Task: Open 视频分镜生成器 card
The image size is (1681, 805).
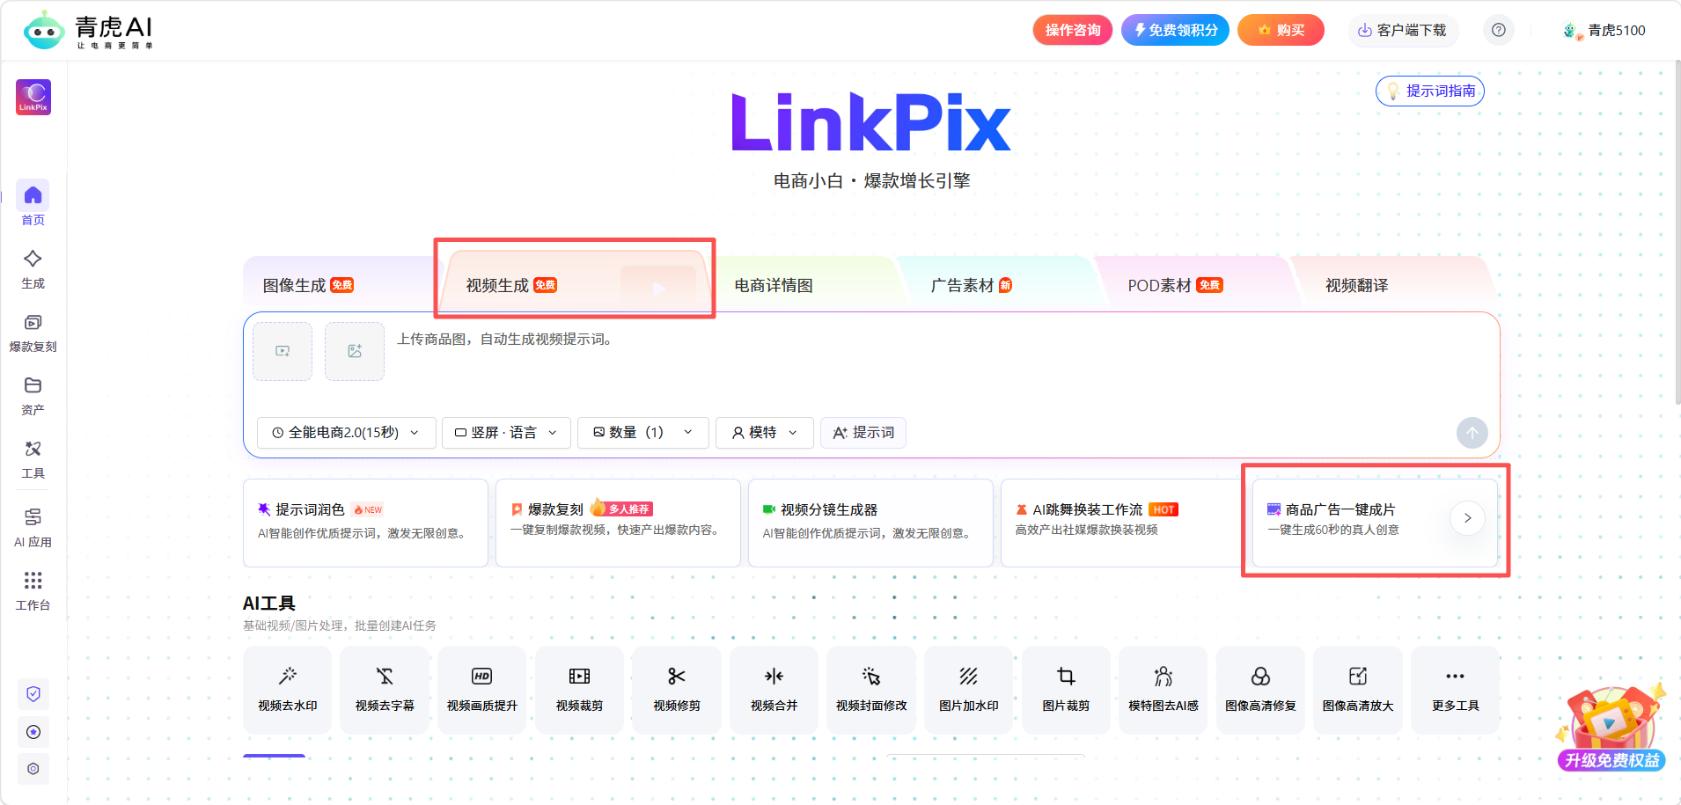Action: click(x=870, y=523)
